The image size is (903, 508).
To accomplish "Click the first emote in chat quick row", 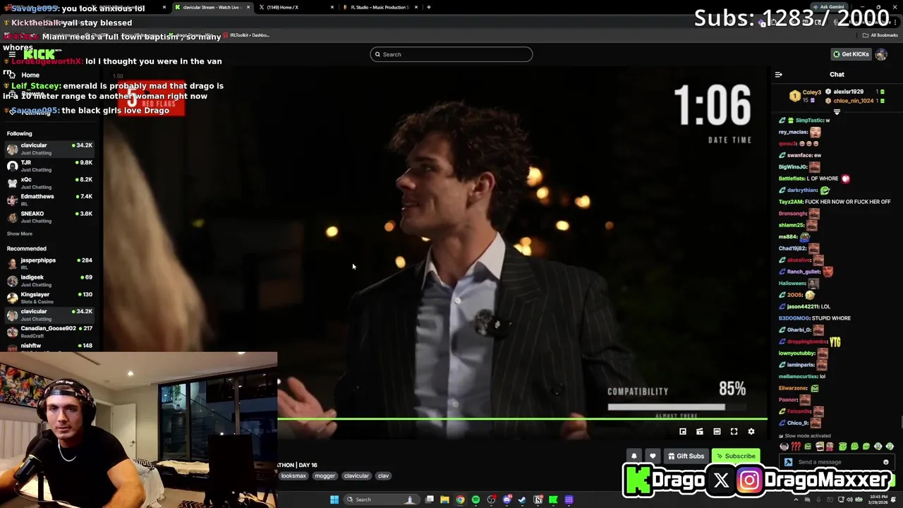I will (784, 447).
